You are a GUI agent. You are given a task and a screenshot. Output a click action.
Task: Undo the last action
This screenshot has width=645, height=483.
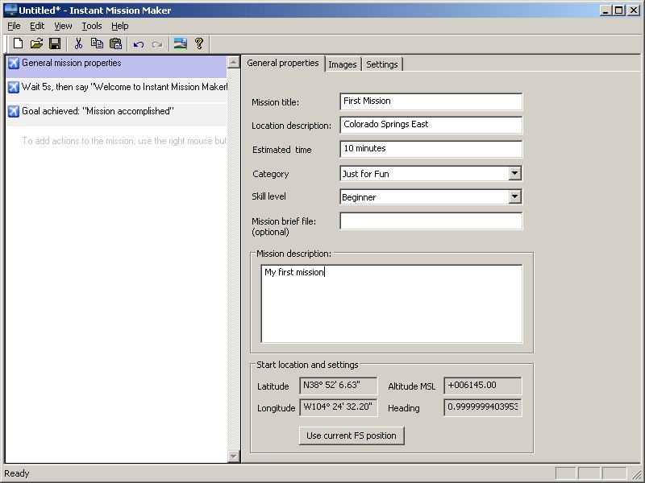coord(139,44)
